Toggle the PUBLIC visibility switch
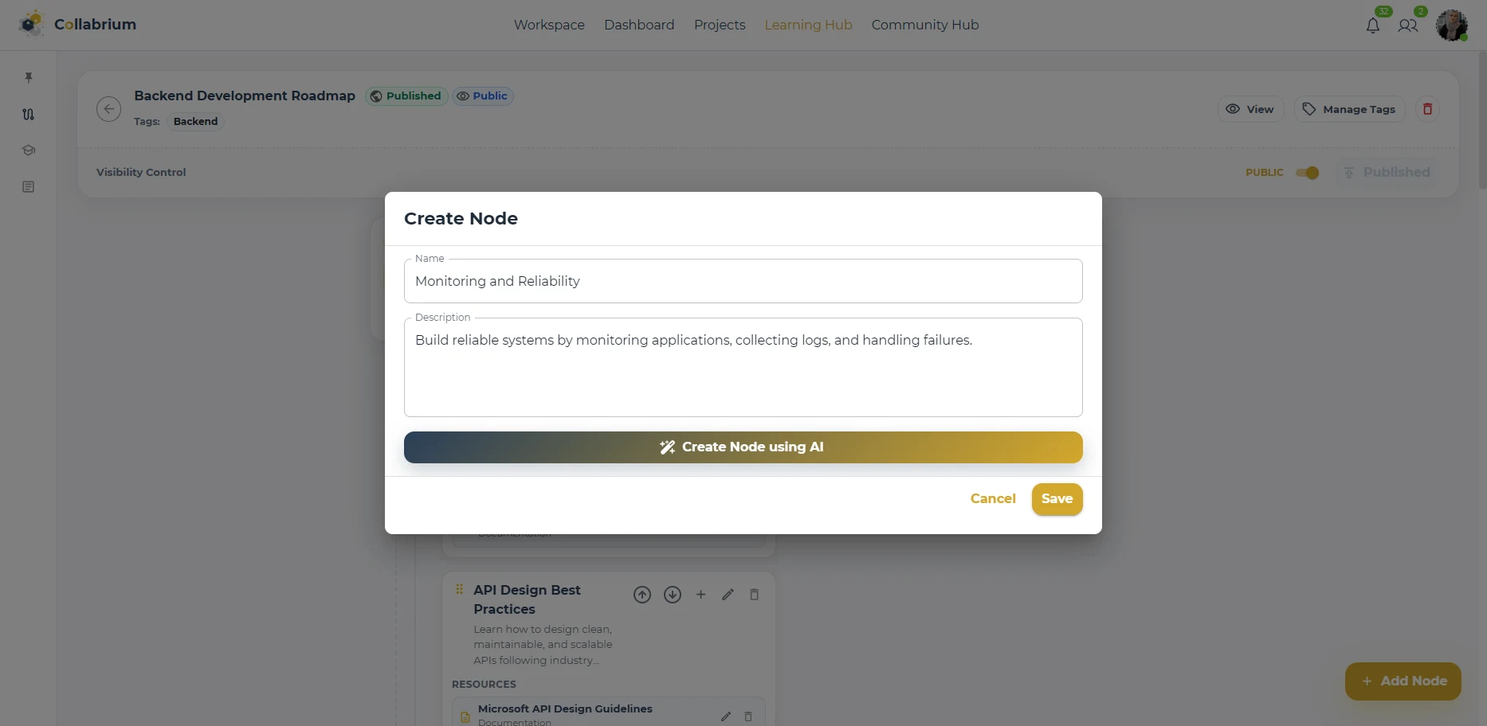1487x726 pixels. tap(1307, 173)
